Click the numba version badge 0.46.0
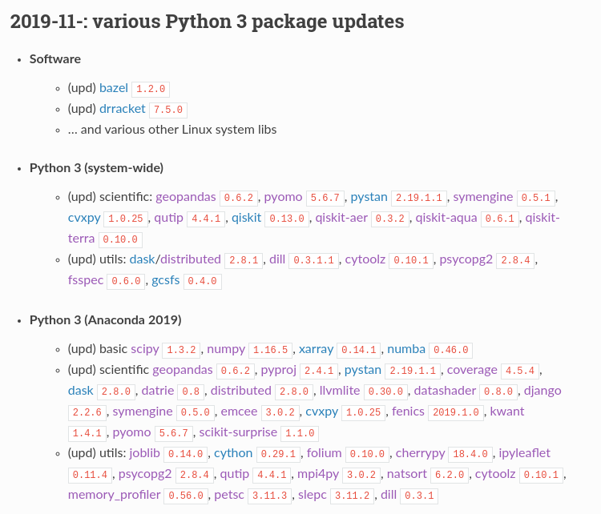 (x=450, y=350)
